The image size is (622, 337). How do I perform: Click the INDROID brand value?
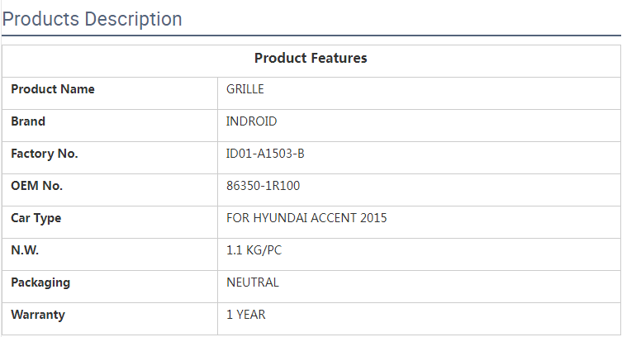pyautogui.click(x=251, y=121)
